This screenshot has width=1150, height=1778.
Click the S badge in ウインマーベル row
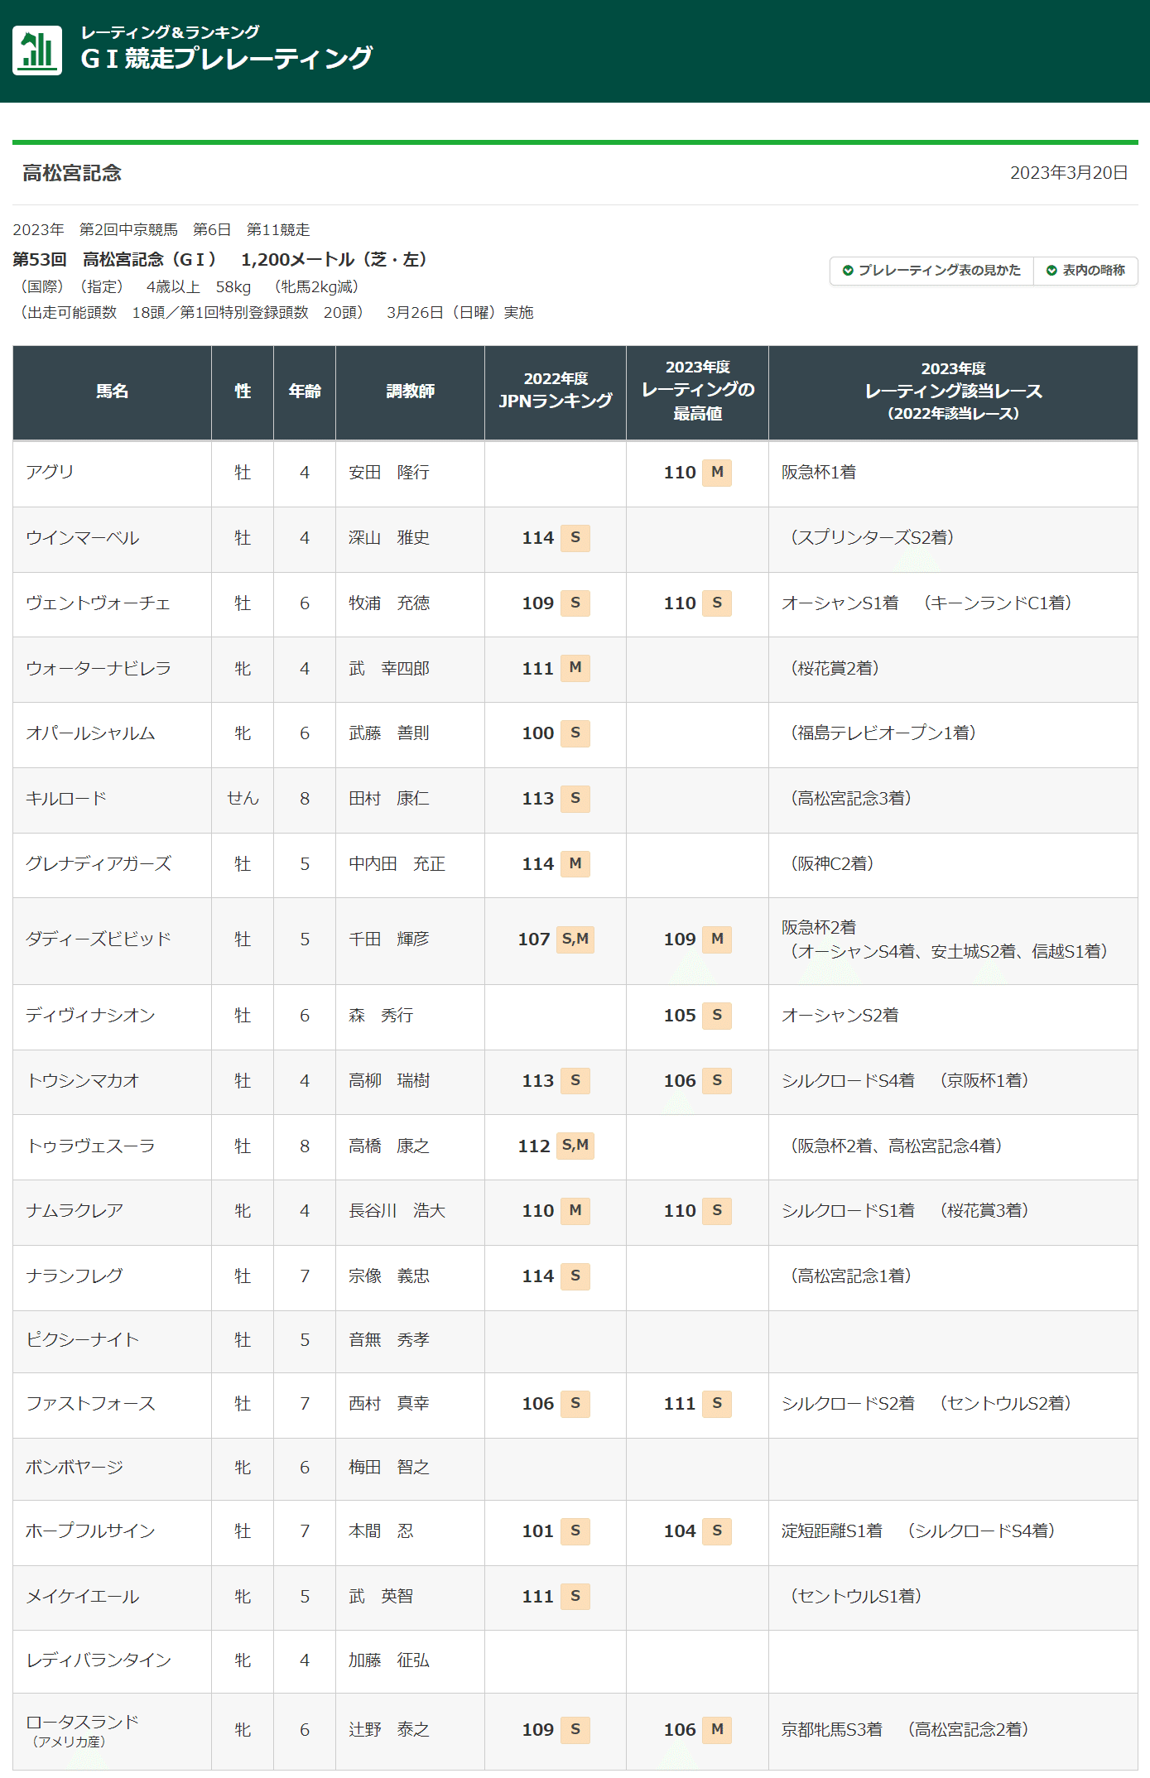[575, 537]
